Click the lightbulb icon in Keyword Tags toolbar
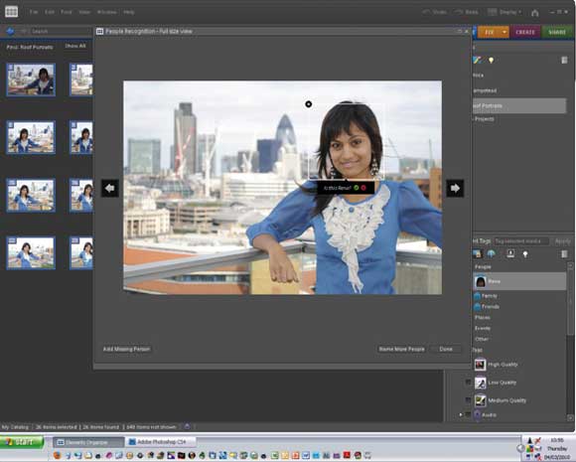 click(525, 254)
